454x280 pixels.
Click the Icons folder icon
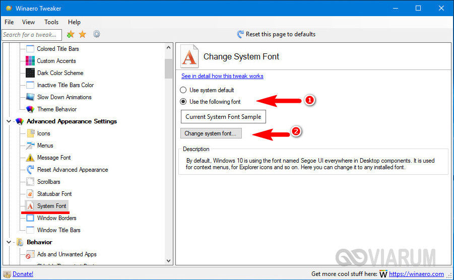point(30,133)
